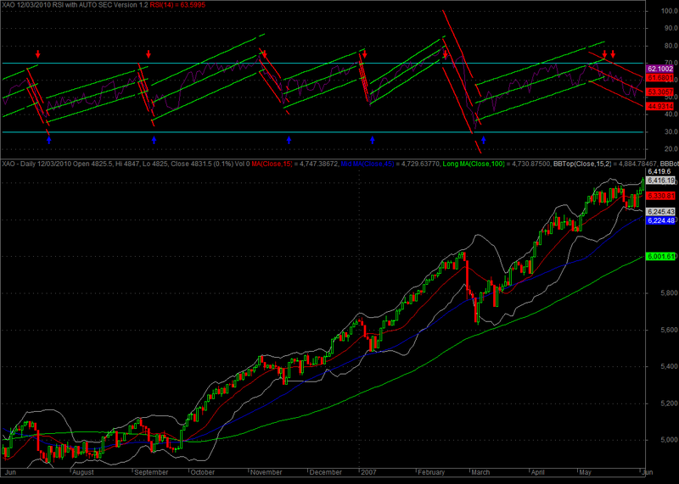
Task: Click the green 6,001.61 Long MA label
Action: click(x=660, y=256)
